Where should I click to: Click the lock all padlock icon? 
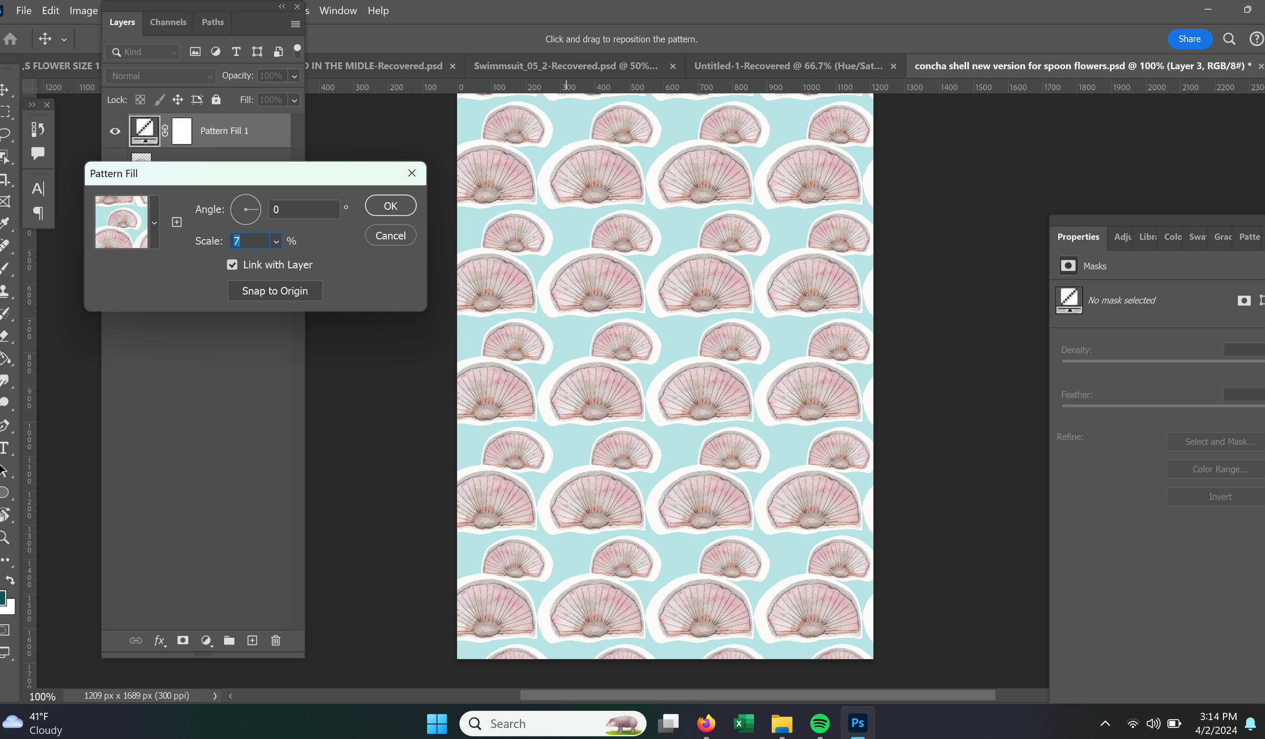216,100
